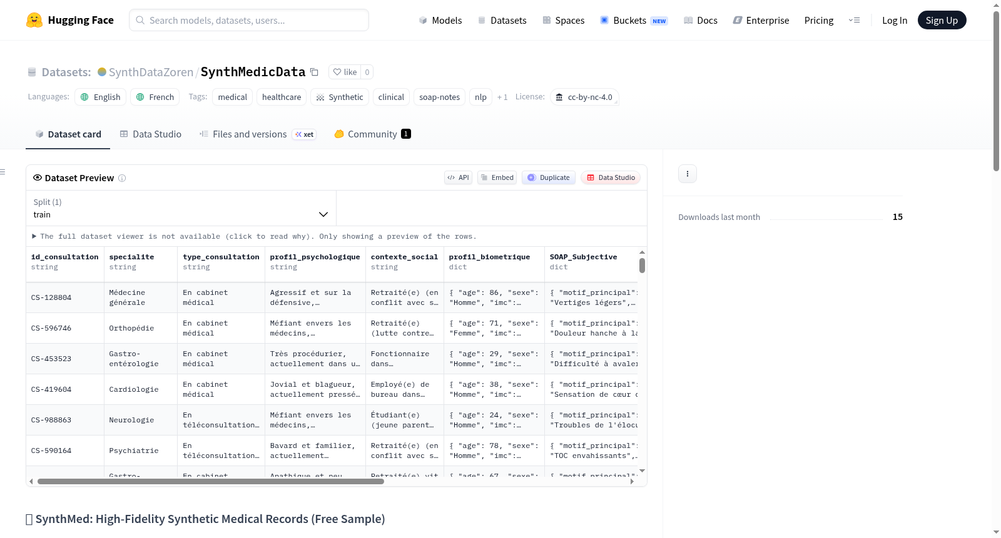This screenshot has height=538, width=1001.
Task: Open Community discussion count badge
Action: pyautogui.click(x=406, y=134)
